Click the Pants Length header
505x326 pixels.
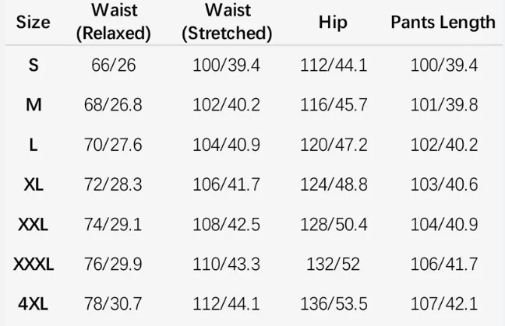pyautogui.click(x=443, y=23)
